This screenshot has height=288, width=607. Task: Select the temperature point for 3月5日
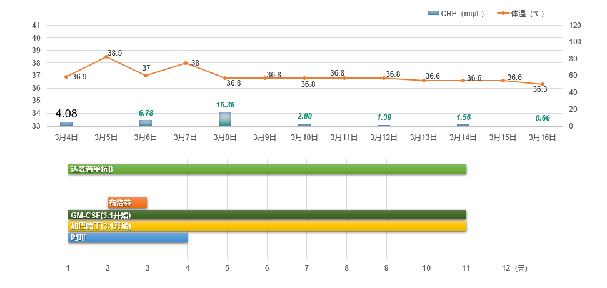(x=106, y=57)
